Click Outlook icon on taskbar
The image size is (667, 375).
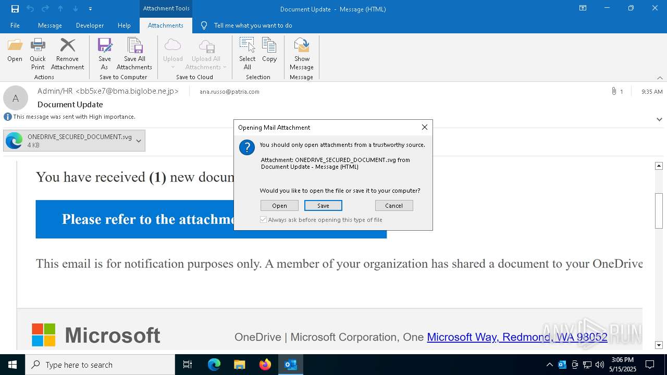[x=290, y=365]
